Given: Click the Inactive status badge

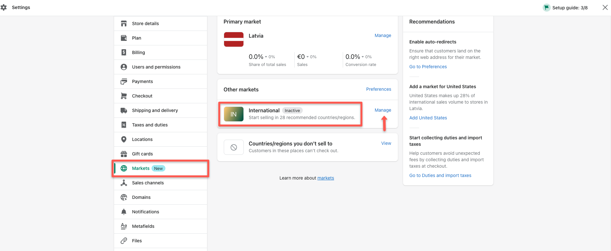Looking at the screenshot, I should (292, 110).
